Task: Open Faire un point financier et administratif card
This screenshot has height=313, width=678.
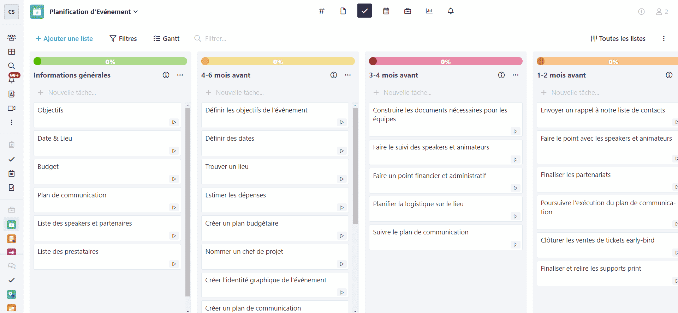Action: [446, 180]
